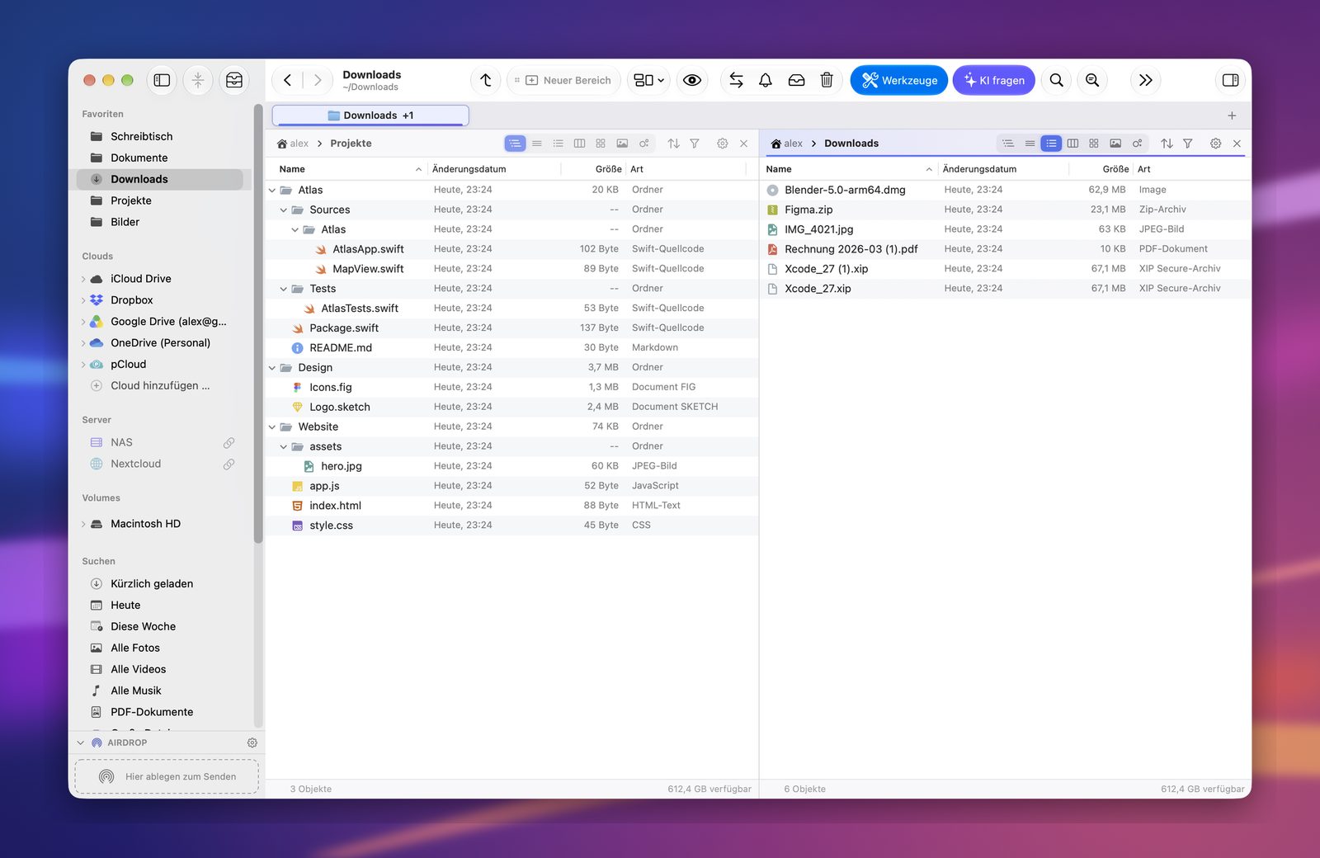Screen dimensions: 1320x858
Task: Click link icon next to Nextcloud
Action: (x=229, y=464)
